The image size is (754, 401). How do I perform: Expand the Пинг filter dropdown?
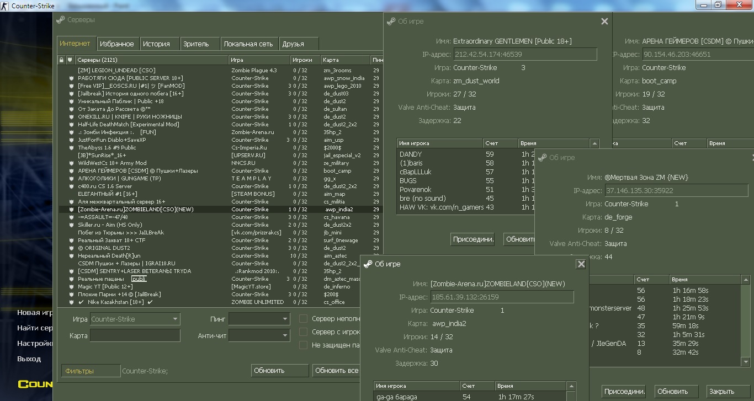[259, 319]
